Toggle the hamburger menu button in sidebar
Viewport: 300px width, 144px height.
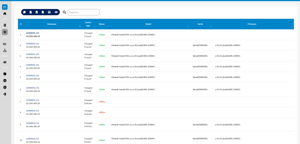[5, 7]
